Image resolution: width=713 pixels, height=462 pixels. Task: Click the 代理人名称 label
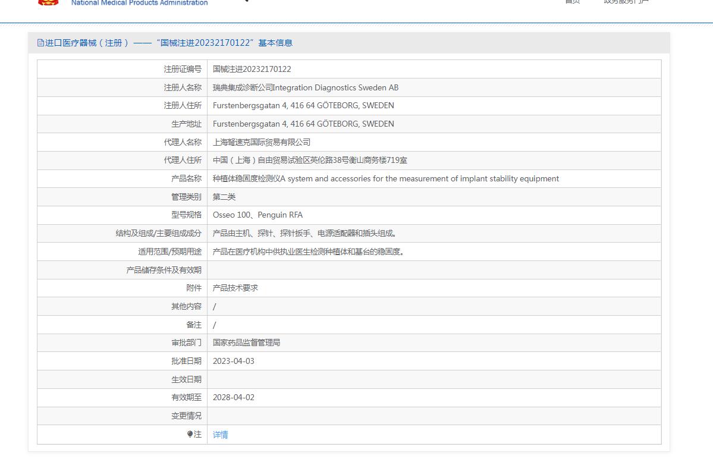click(x=183, y=142)
